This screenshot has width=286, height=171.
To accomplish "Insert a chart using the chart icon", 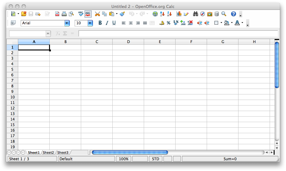I will [x=179, y=14].
